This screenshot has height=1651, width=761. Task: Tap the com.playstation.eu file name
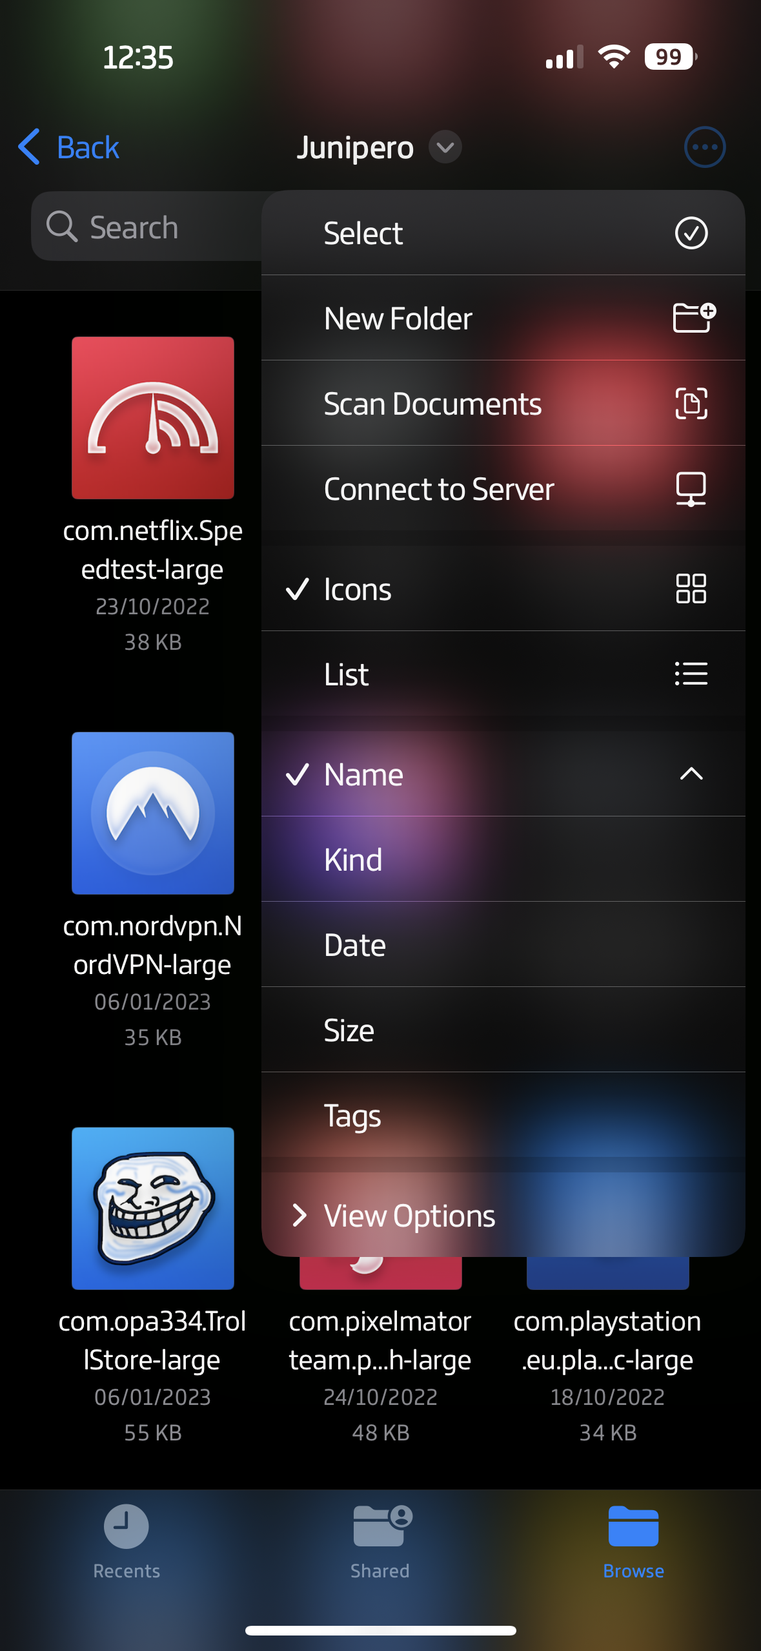point(608,1341)
